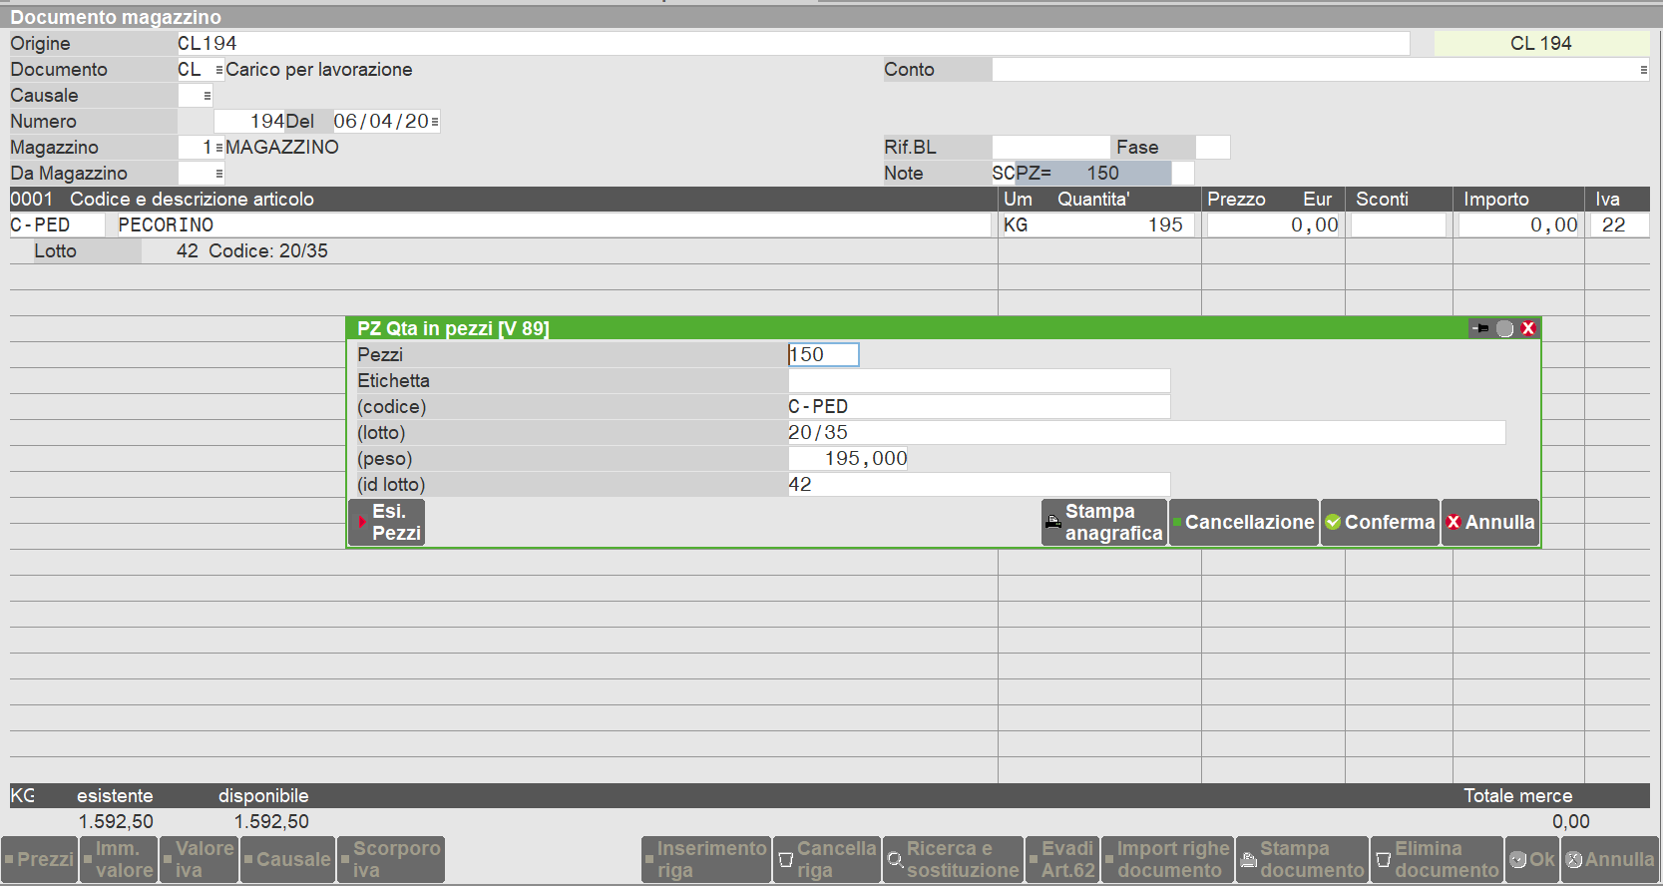Screen dimensions: 1663x886
Task: Click Cancella riga trash button
Action: [827, 859]
